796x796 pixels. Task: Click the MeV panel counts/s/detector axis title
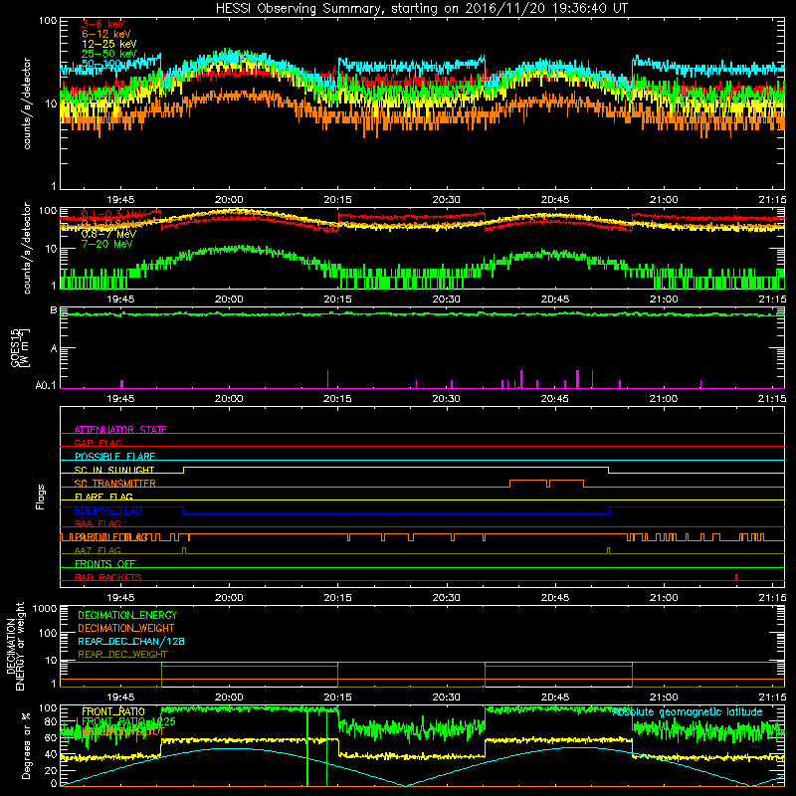(x=27, y=248)
